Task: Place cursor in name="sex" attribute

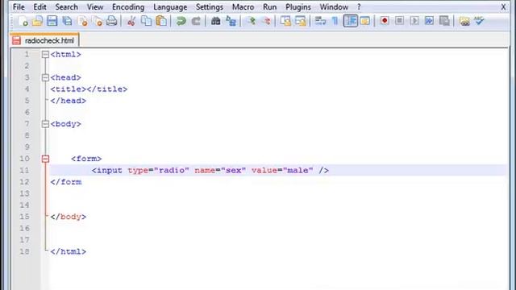Action: [220, 170]
